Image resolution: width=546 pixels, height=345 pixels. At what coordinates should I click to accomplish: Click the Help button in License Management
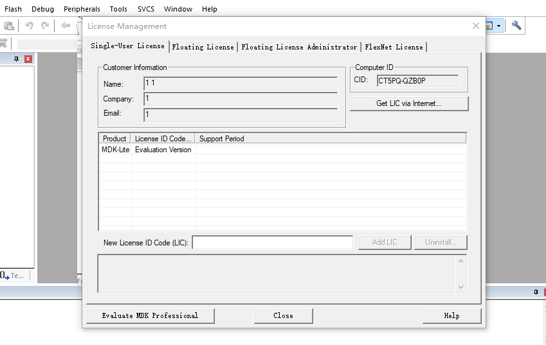pos(452,316)
